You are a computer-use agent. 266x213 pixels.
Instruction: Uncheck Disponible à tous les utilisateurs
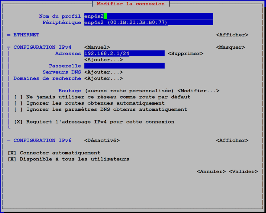[x=12, y=159]
